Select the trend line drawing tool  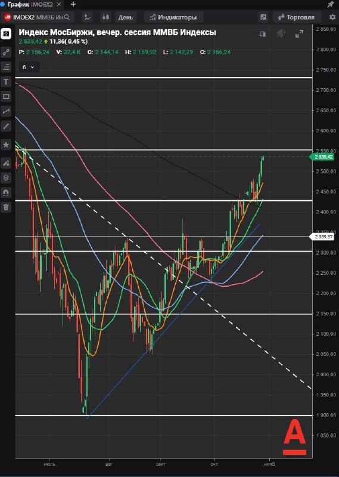point(6,52)
